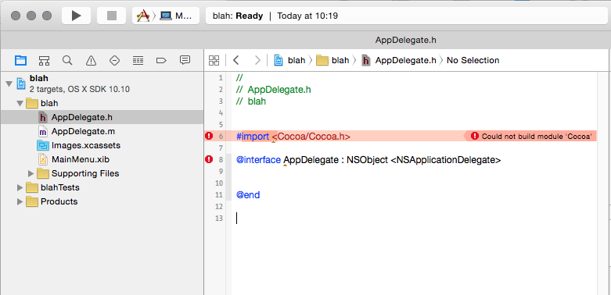Image resolution: width=611 pixels, height=295 pixels.
Task: Open the Breakpoint navigator icon
Action: (161, 60)
